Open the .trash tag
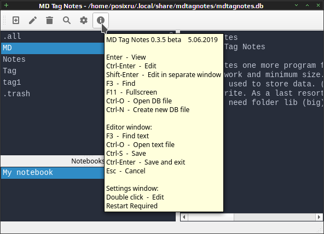This screenshot has height=234, width=324. (x=53, y=94)
